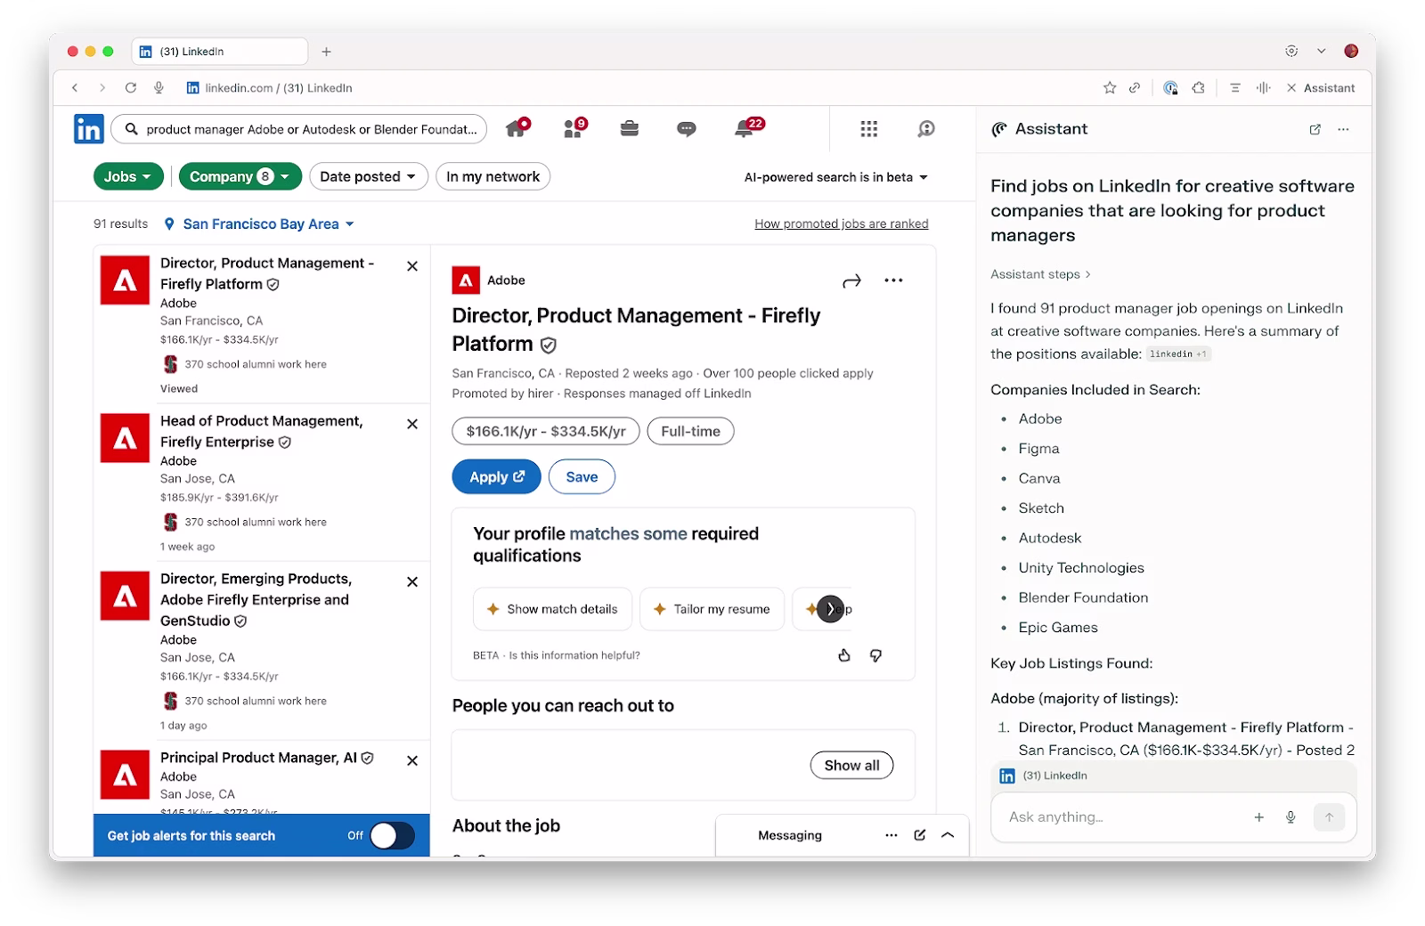Click the Full-time job type pill
1425x926 pixels.
(691, 431)
